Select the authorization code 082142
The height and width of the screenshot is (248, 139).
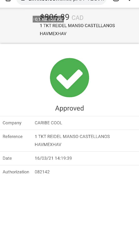(x=42, y=172)
